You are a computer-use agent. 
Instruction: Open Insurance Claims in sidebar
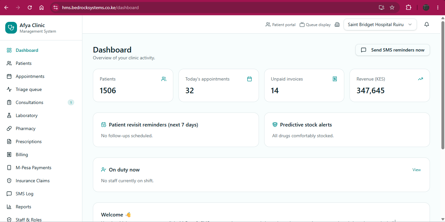pyautogui.click(x=41, y=181)
